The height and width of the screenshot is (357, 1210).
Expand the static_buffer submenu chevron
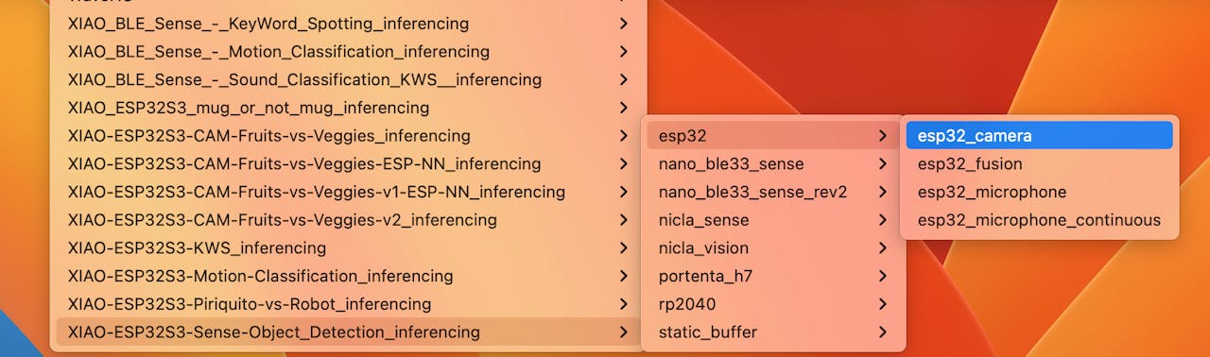(882, 332)
